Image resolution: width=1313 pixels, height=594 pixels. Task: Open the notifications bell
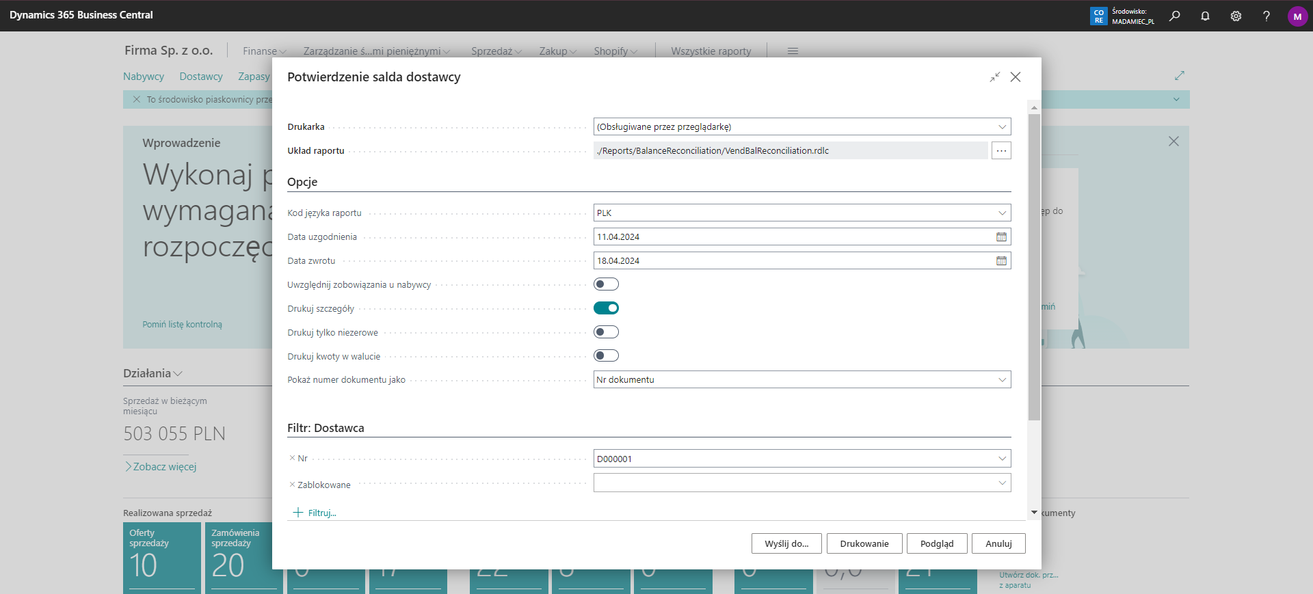(x=1205, y=16)
